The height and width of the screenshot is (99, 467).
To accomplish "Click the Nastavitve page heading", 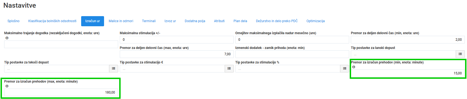I will (20, 5).
